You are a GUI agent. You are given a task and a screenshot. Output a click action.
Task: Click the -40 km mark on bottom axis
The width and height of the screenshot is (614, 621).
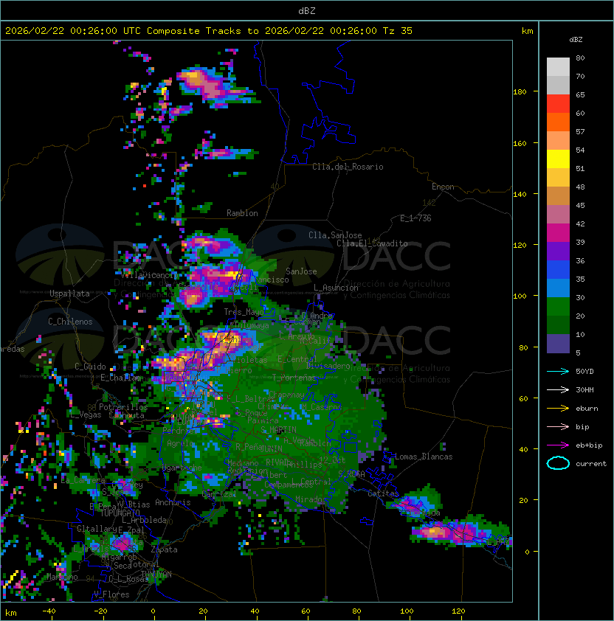click(x=49, y=611)
